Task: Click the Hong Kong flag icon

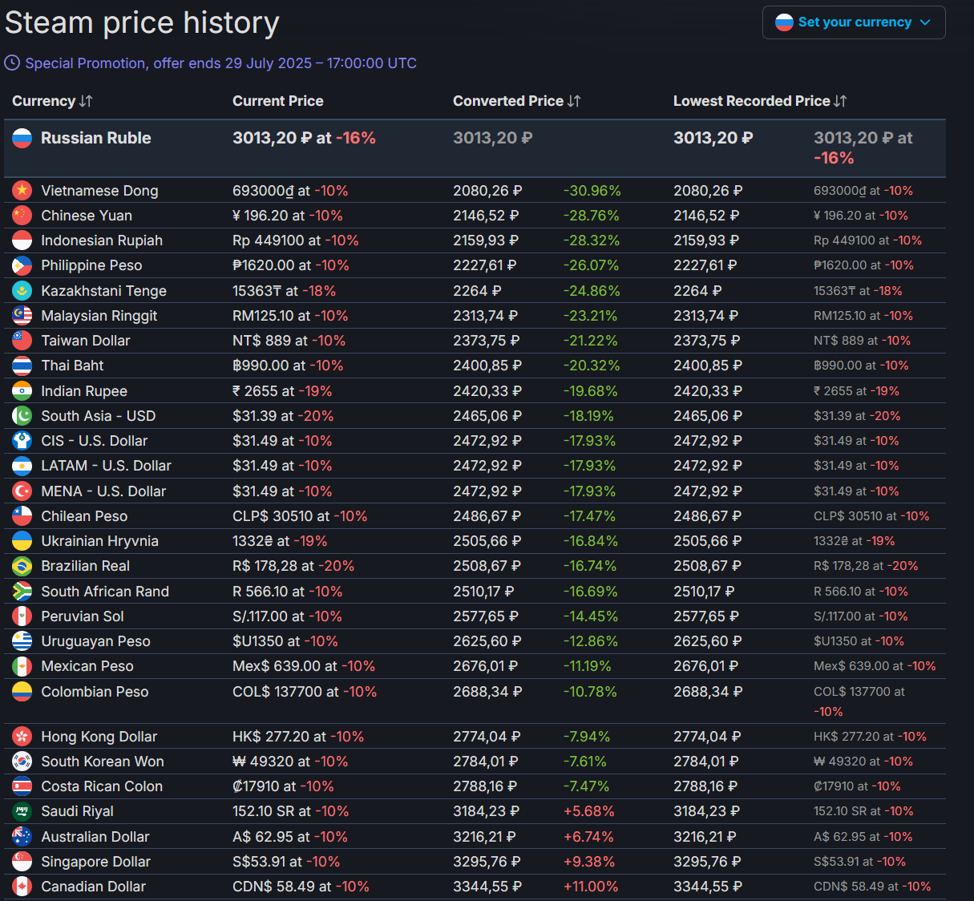Action: click(22, 736)
